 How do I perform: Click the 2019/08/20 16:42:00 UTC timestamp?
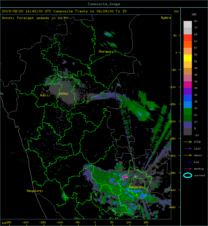(x=27, y=11)
